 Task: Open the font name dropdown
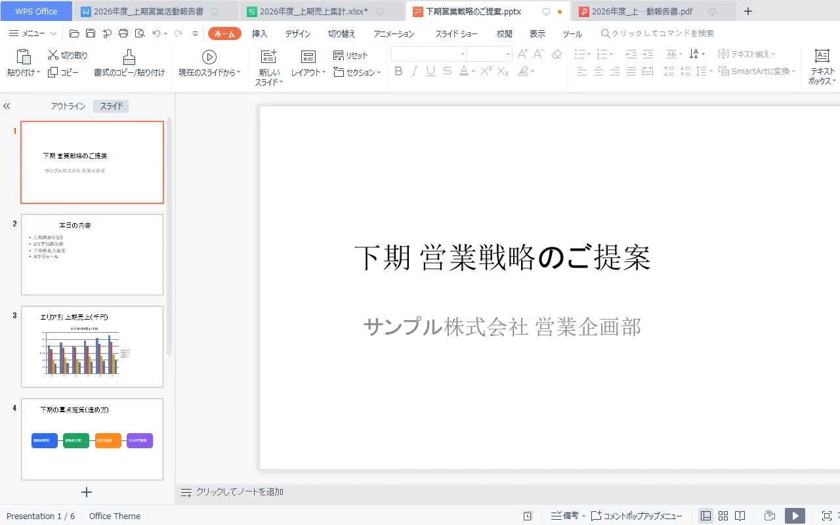[463, 54]
